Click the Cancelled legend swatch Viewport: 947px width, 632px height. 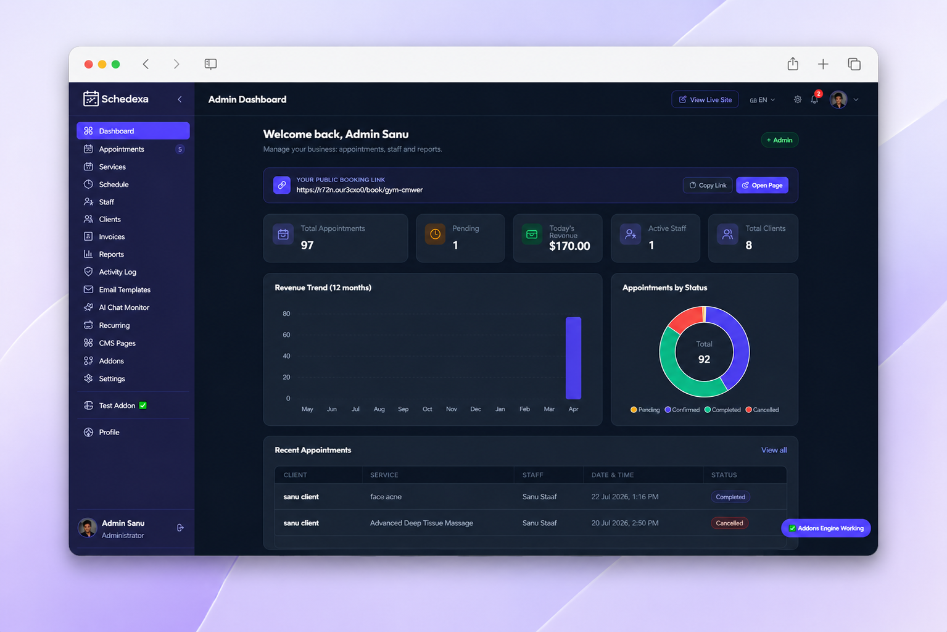(749, 410)
